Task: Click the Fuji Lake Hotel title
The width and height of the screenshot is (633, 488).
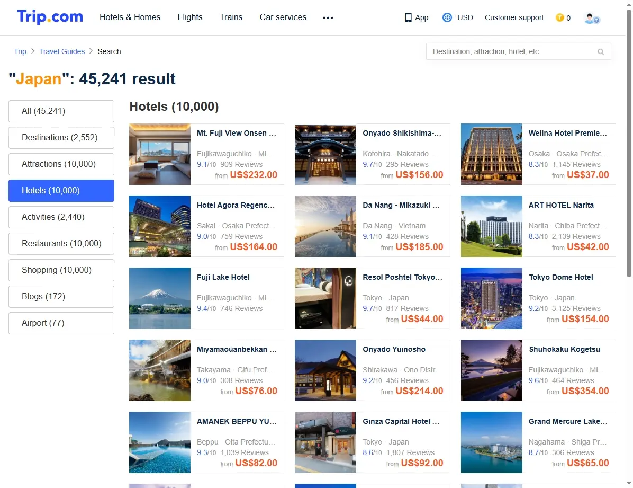Action: coord(223,277)
